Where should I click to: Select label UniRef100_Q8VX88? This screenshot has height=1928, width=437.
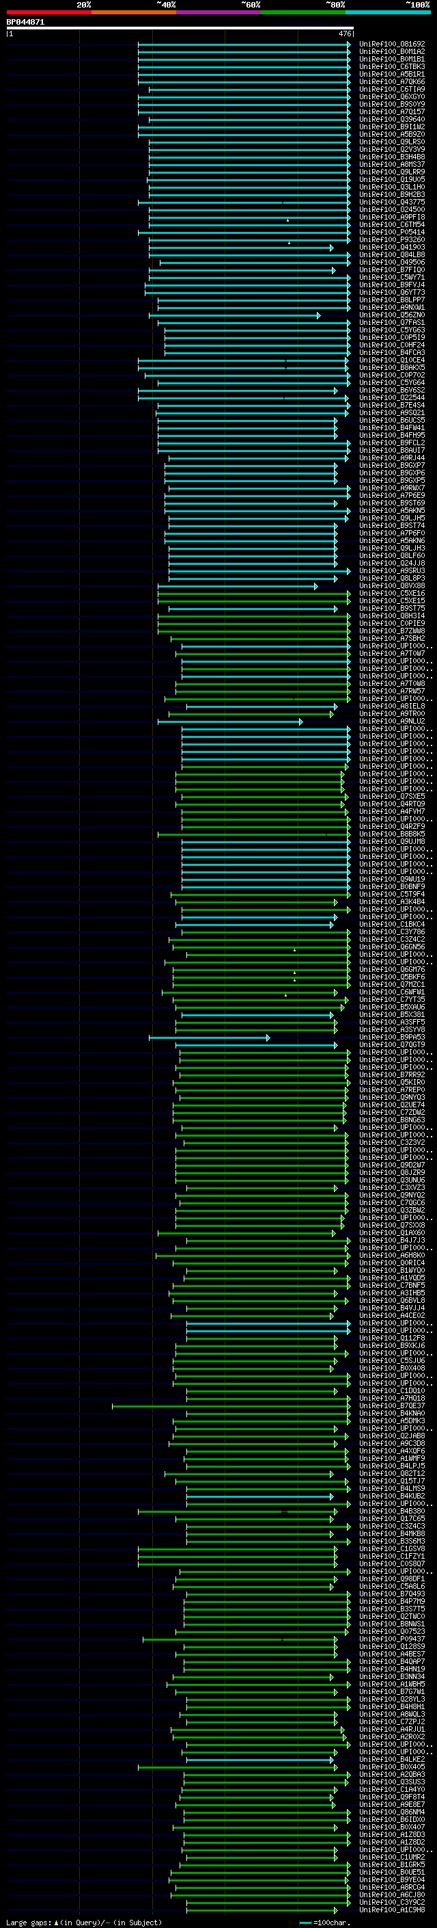pos(392,586)
